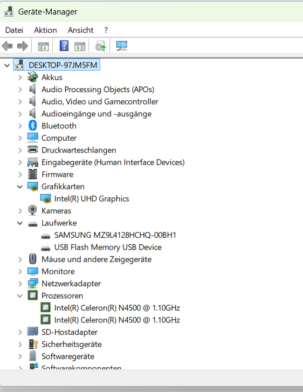The width and height of the screenshot is (303, 392).
Task: Select the Softwaregeräte label
Action: pyautogui.click(x=68, y=356)
